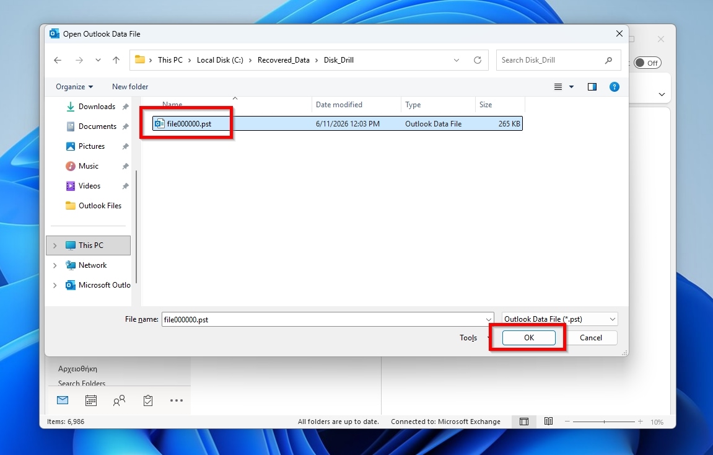Toggle the preview pane
The width and height of the screenshot is (713, 455).
pos(592,87)
